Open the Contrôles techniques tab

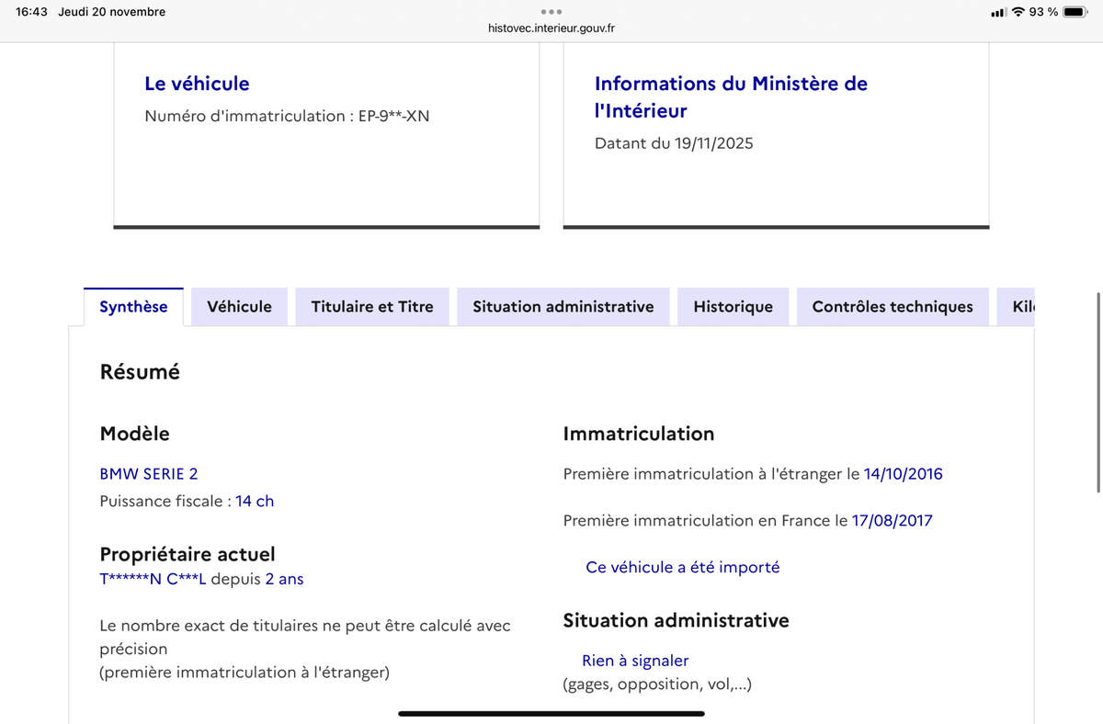coord(892,307)
